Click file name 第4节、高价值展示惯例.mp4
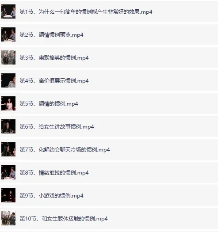The width and height of the screenshot is (218, 232). coord(54,81)
